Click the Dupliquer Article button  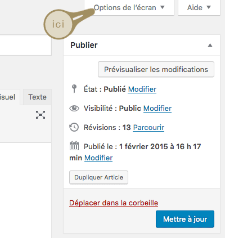point(98,177)
